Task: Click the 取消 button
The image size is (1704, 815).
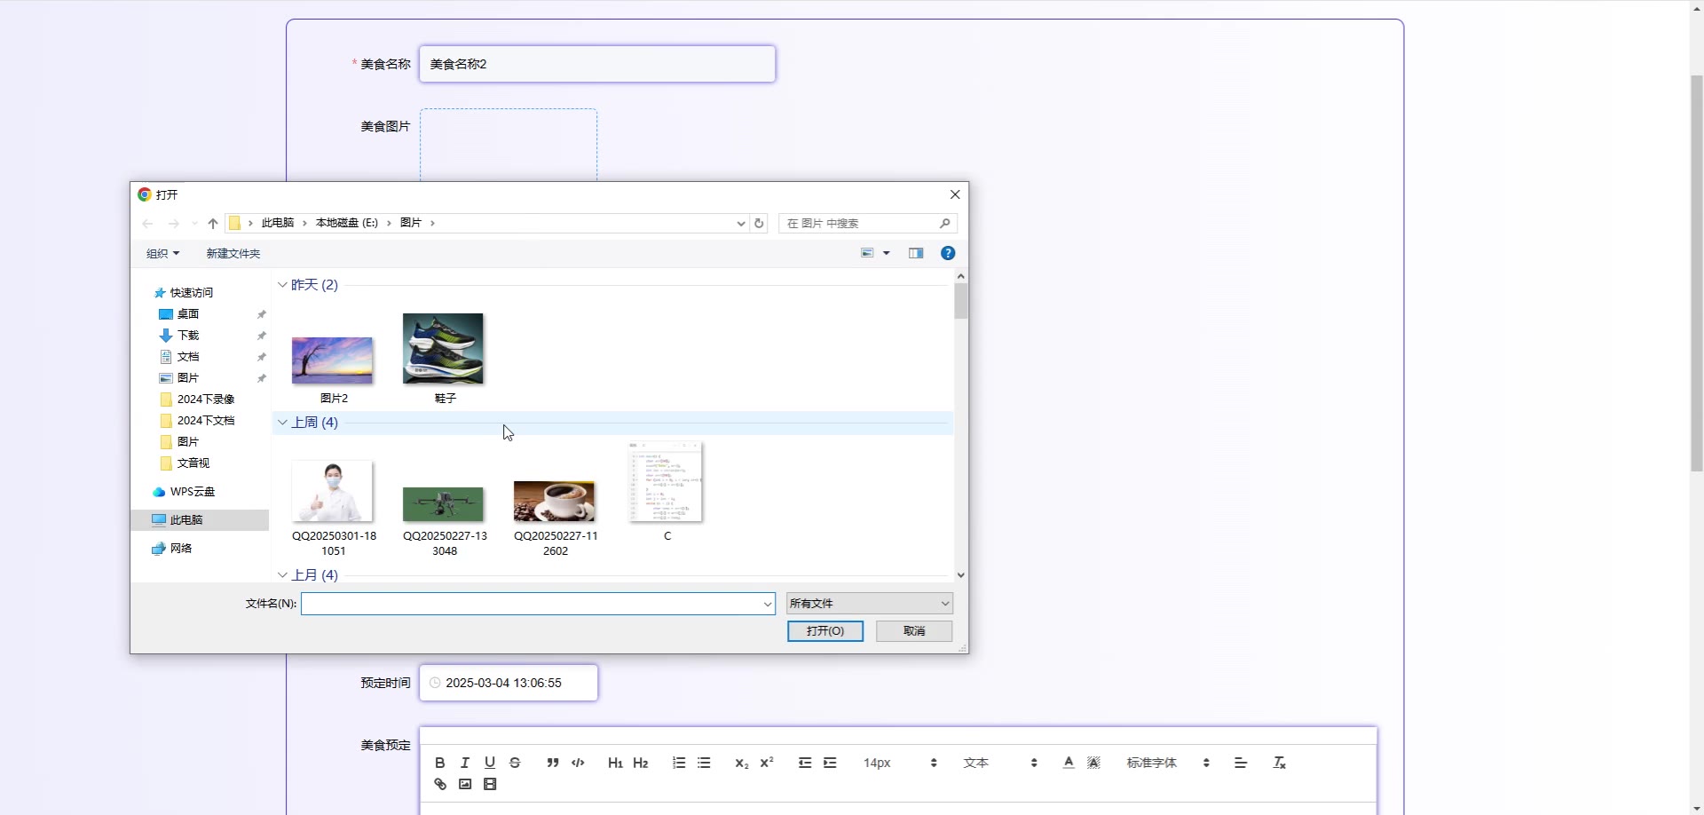Action: [913, 631]
